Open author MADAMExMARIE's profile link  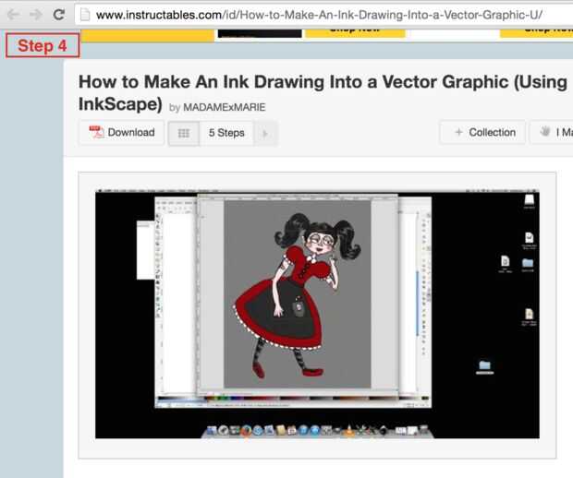pyautogui.click(x=224, y=107)
